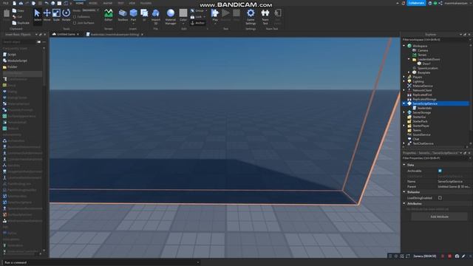The height and width of the screenshot is (266, 473).
Task: Open the FILE menu
Action: 6,3
